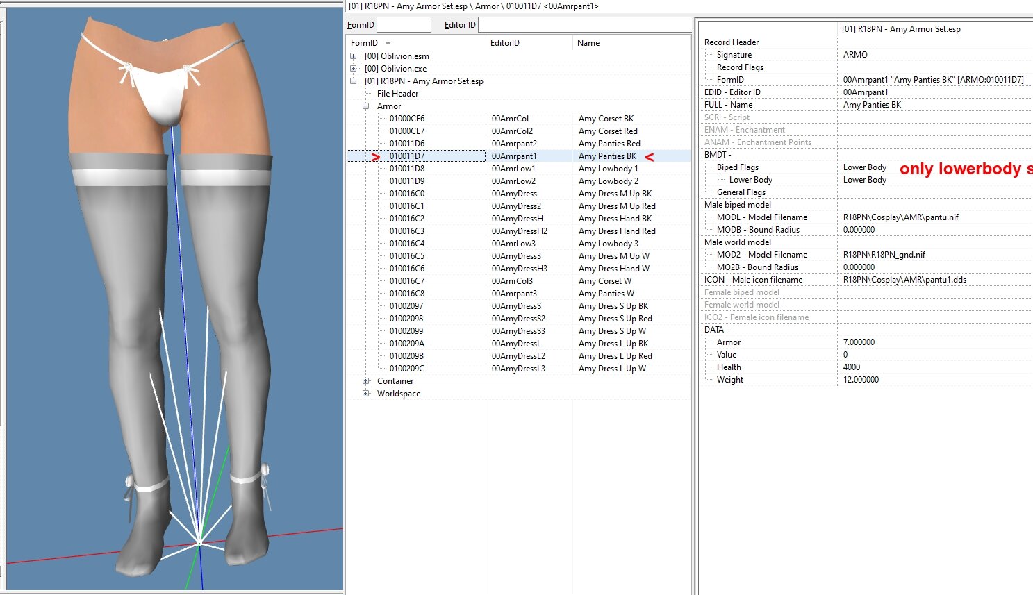Screen dimensions: 1033x595
Task: Select record 01000CE7 Amy Corset Red
Action: click(518, 131)
